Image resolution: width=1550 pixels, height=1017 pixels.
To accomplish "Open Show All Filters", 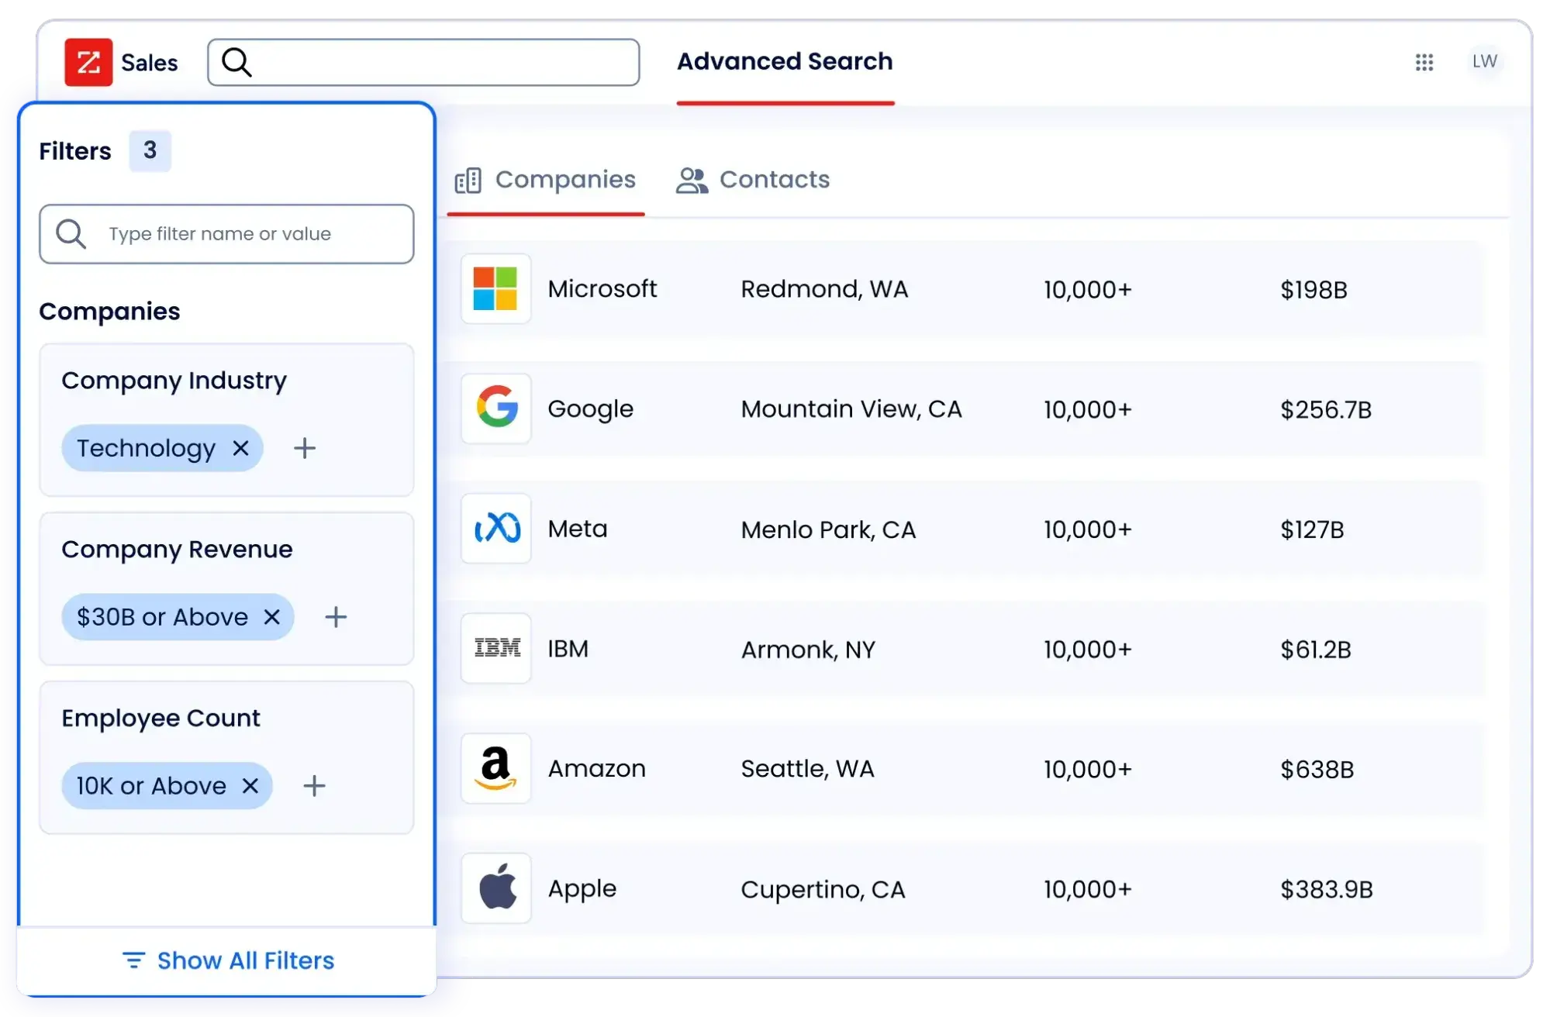I will (x=227, y=960).
